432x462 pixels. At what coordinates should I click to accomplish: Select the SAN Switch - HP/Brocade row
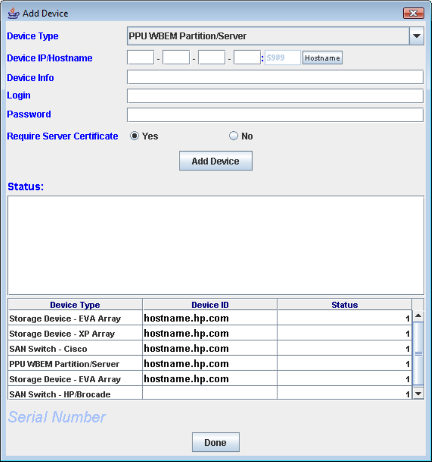pos(210,393)
